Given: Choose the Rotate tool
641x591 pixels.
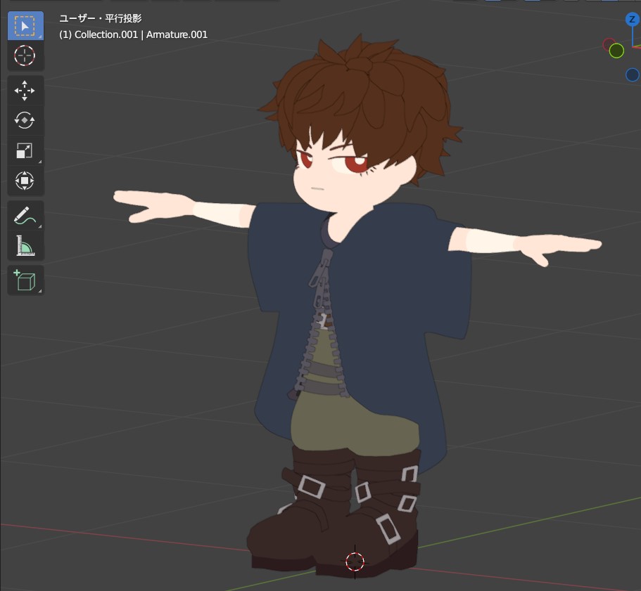Looking at the screenshot, I should (x=25, y=120).
